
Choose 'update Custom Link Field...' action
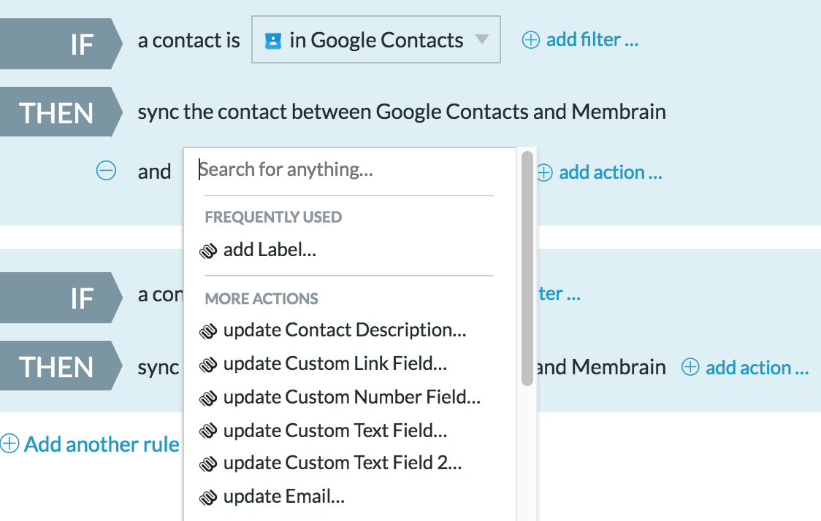(x=335, y=363)
